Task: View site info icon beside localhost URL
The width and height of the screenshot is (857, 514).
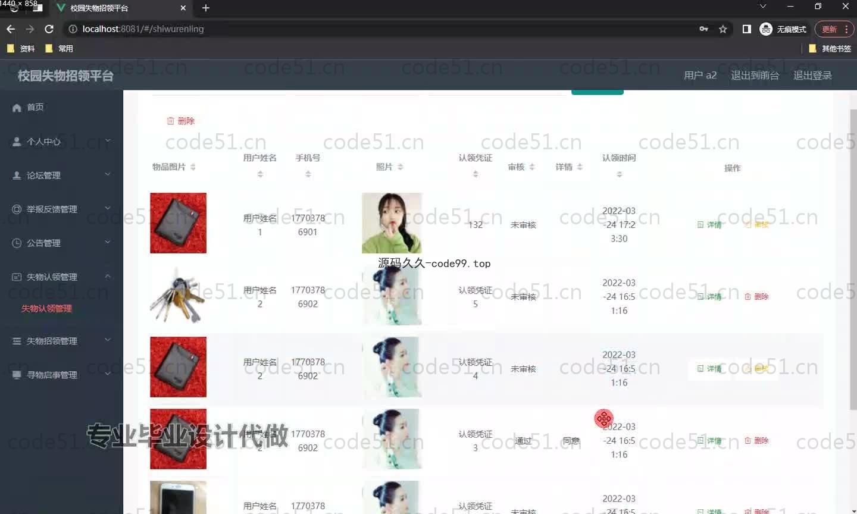Action: 73,29
